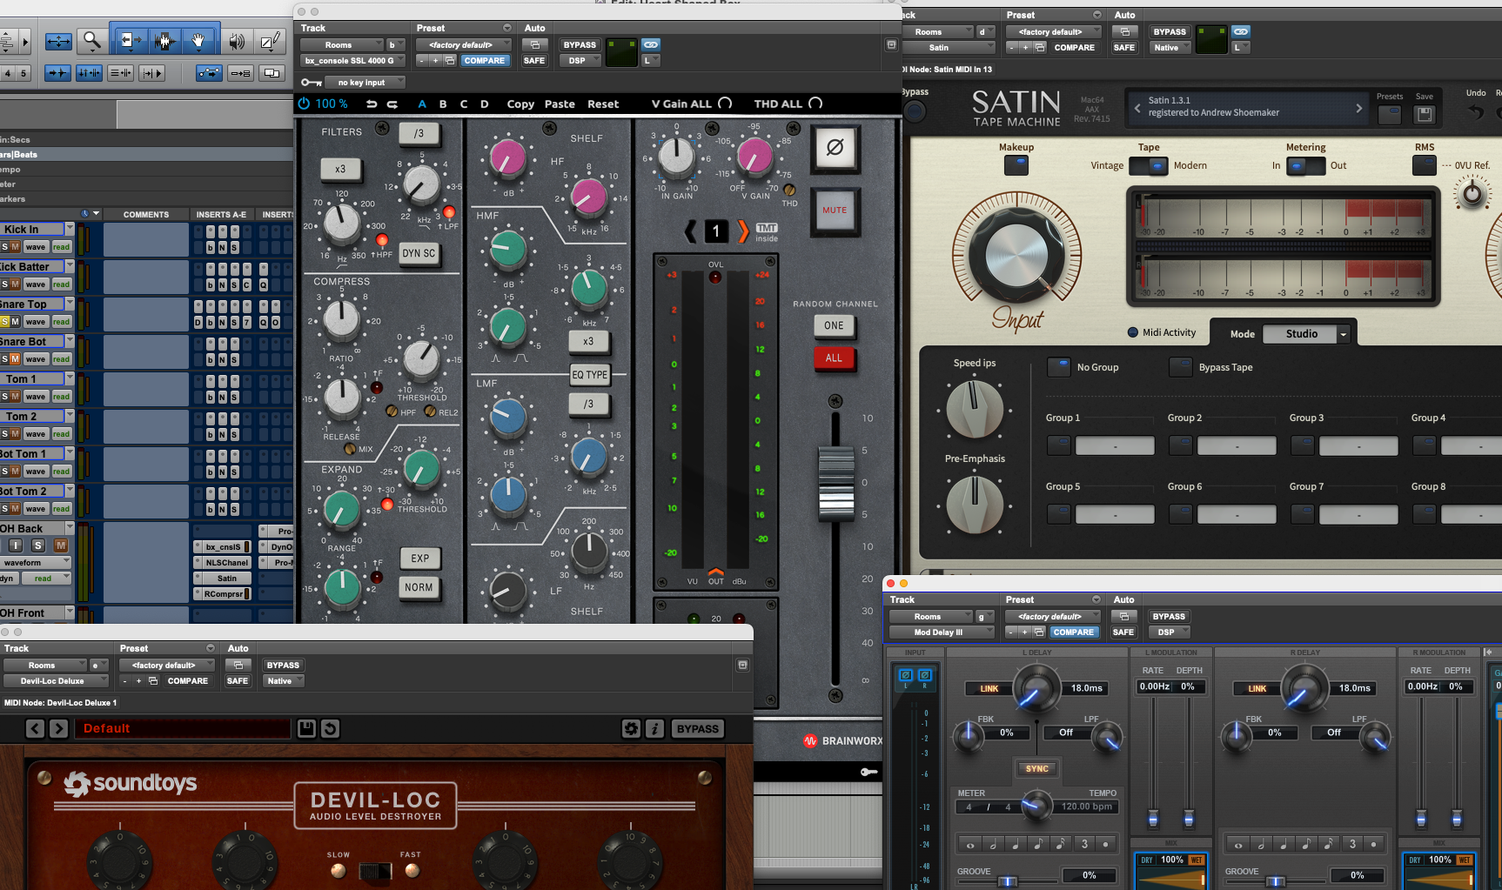Adjust the SSL channel output fader
Screen dimensions: 1502x890
point(835,485)
